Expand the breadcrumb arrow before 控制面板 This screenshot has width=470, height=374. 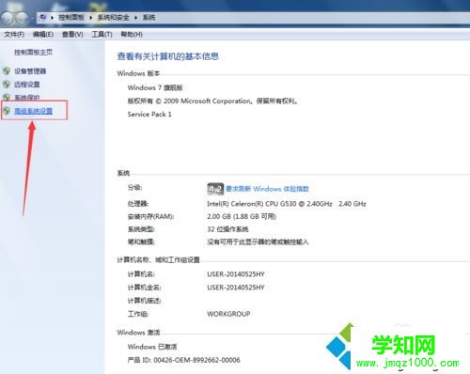[52, 18]
